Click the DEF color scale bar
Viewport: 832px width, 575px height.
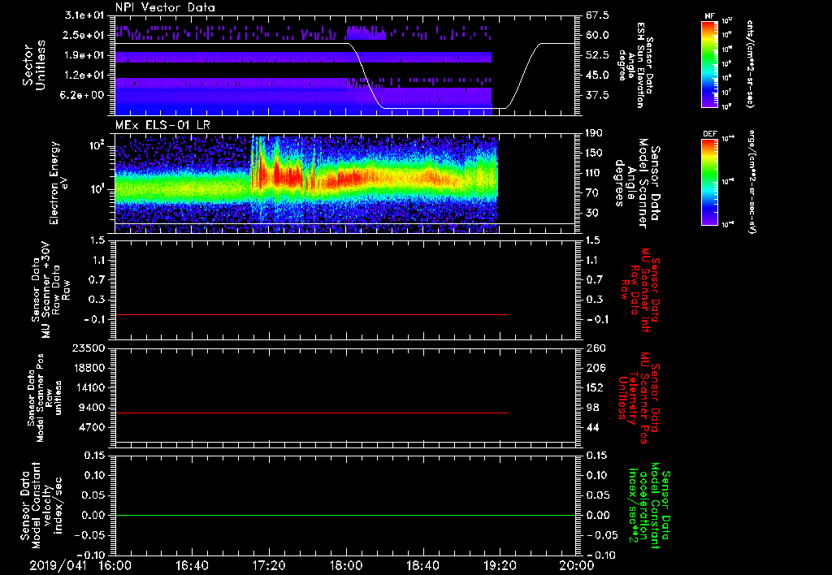click(708, 179)
